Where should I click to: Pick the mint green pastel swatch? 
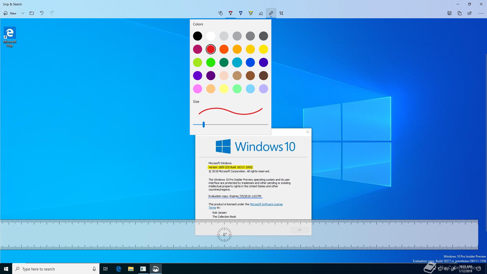(237, 89)
